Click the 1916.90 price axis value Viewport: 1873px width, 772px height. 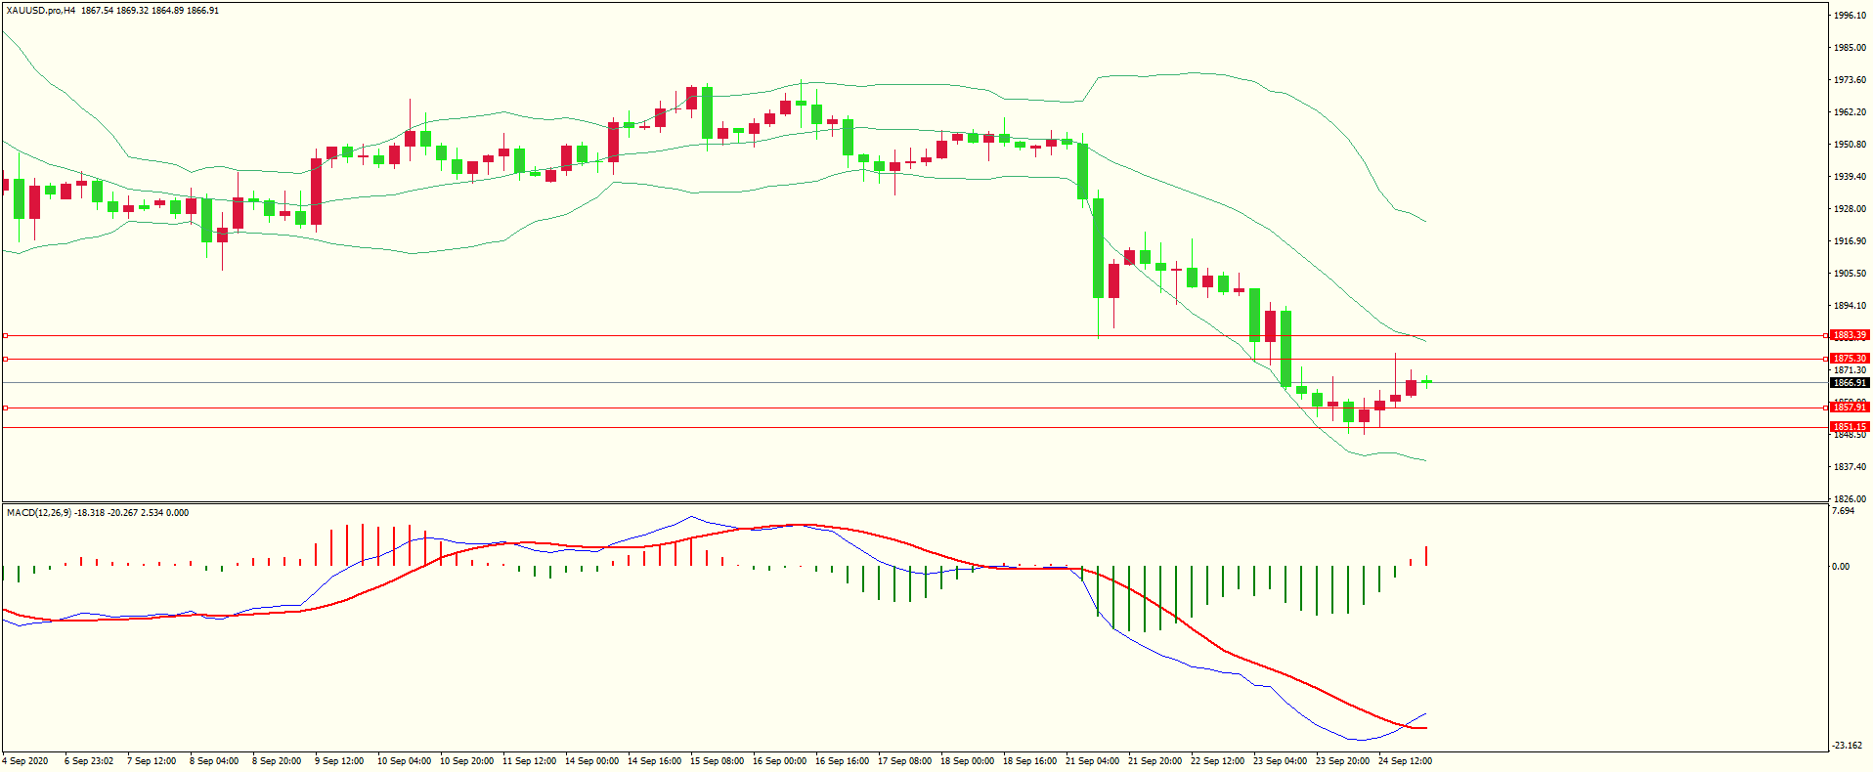click(x=1851, y=241)
